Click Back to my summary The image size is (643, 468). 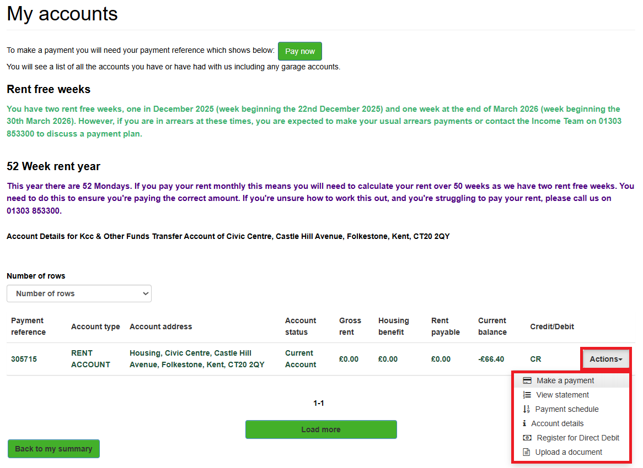pos(53,449)
